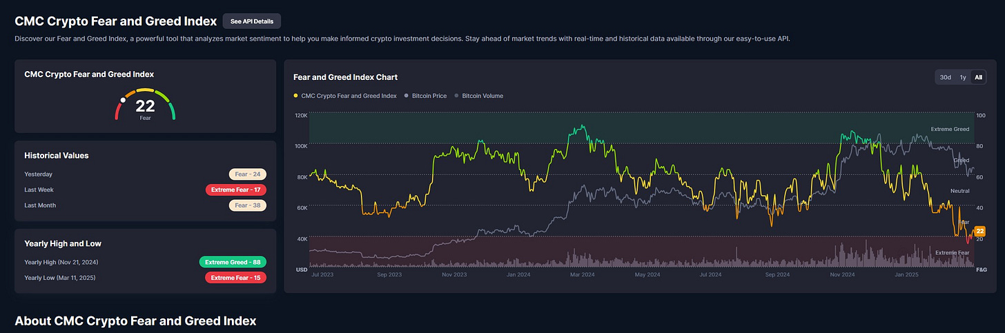Click the Last Month Fear - 38 badge
Viewport: 1005px width, 333px height.
(248, 205)
